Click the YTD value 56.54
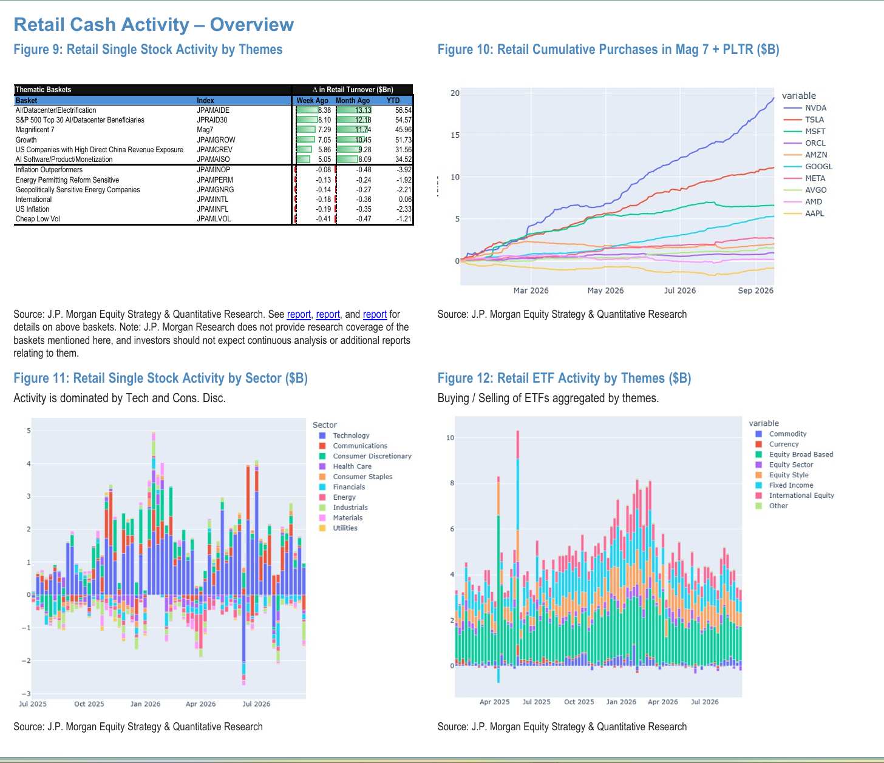This screenshot has width=884, height=763. point(403,110)
